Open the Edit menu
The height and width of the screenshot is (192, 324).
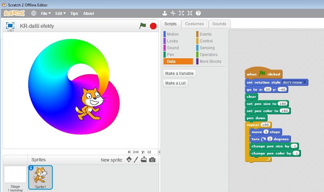60,13
